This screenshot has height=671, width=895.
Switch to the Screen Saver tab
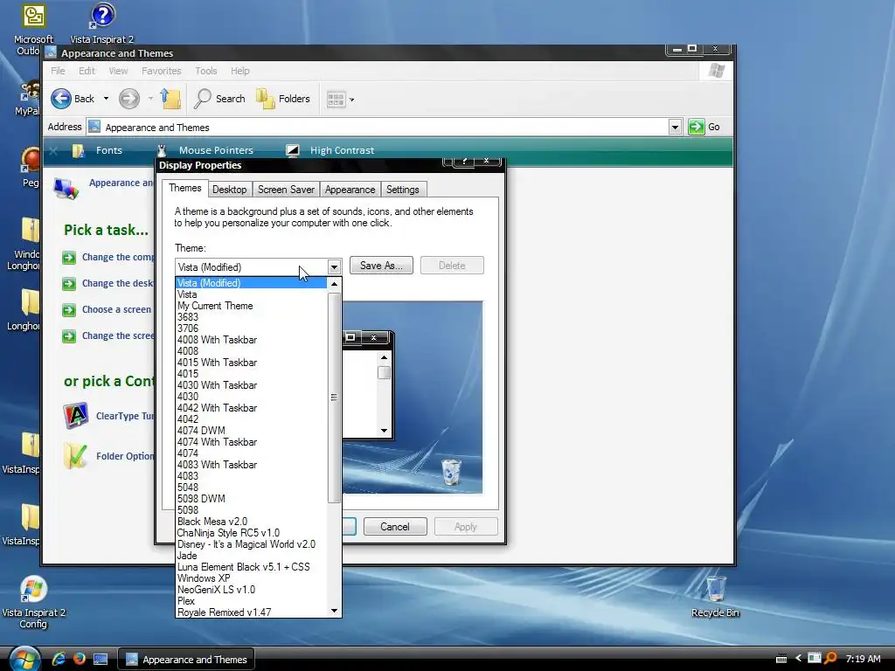coord(286,190)
